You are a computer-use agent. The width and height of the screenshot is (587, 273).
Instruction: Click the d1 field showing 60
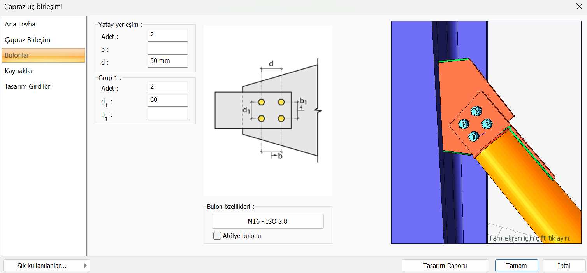167,100
